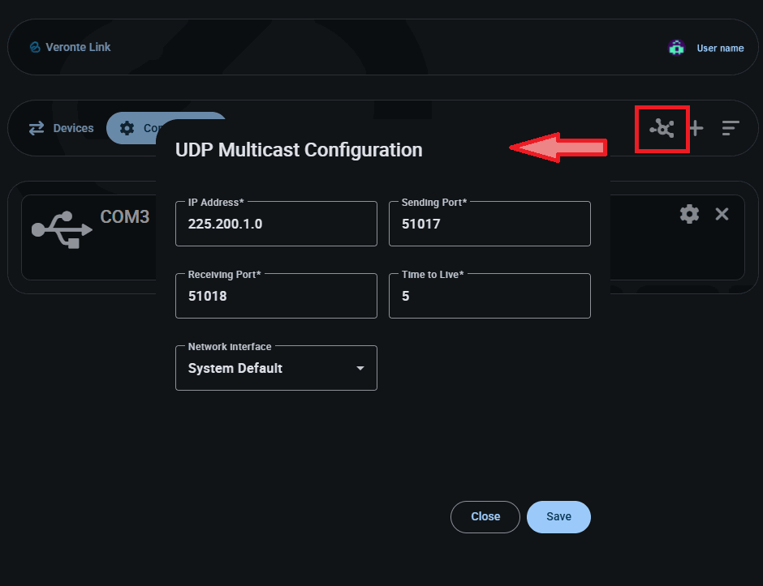Open UDP multicast network icon
This screenshot has height=586, width=763.
[x=662, y=128]
